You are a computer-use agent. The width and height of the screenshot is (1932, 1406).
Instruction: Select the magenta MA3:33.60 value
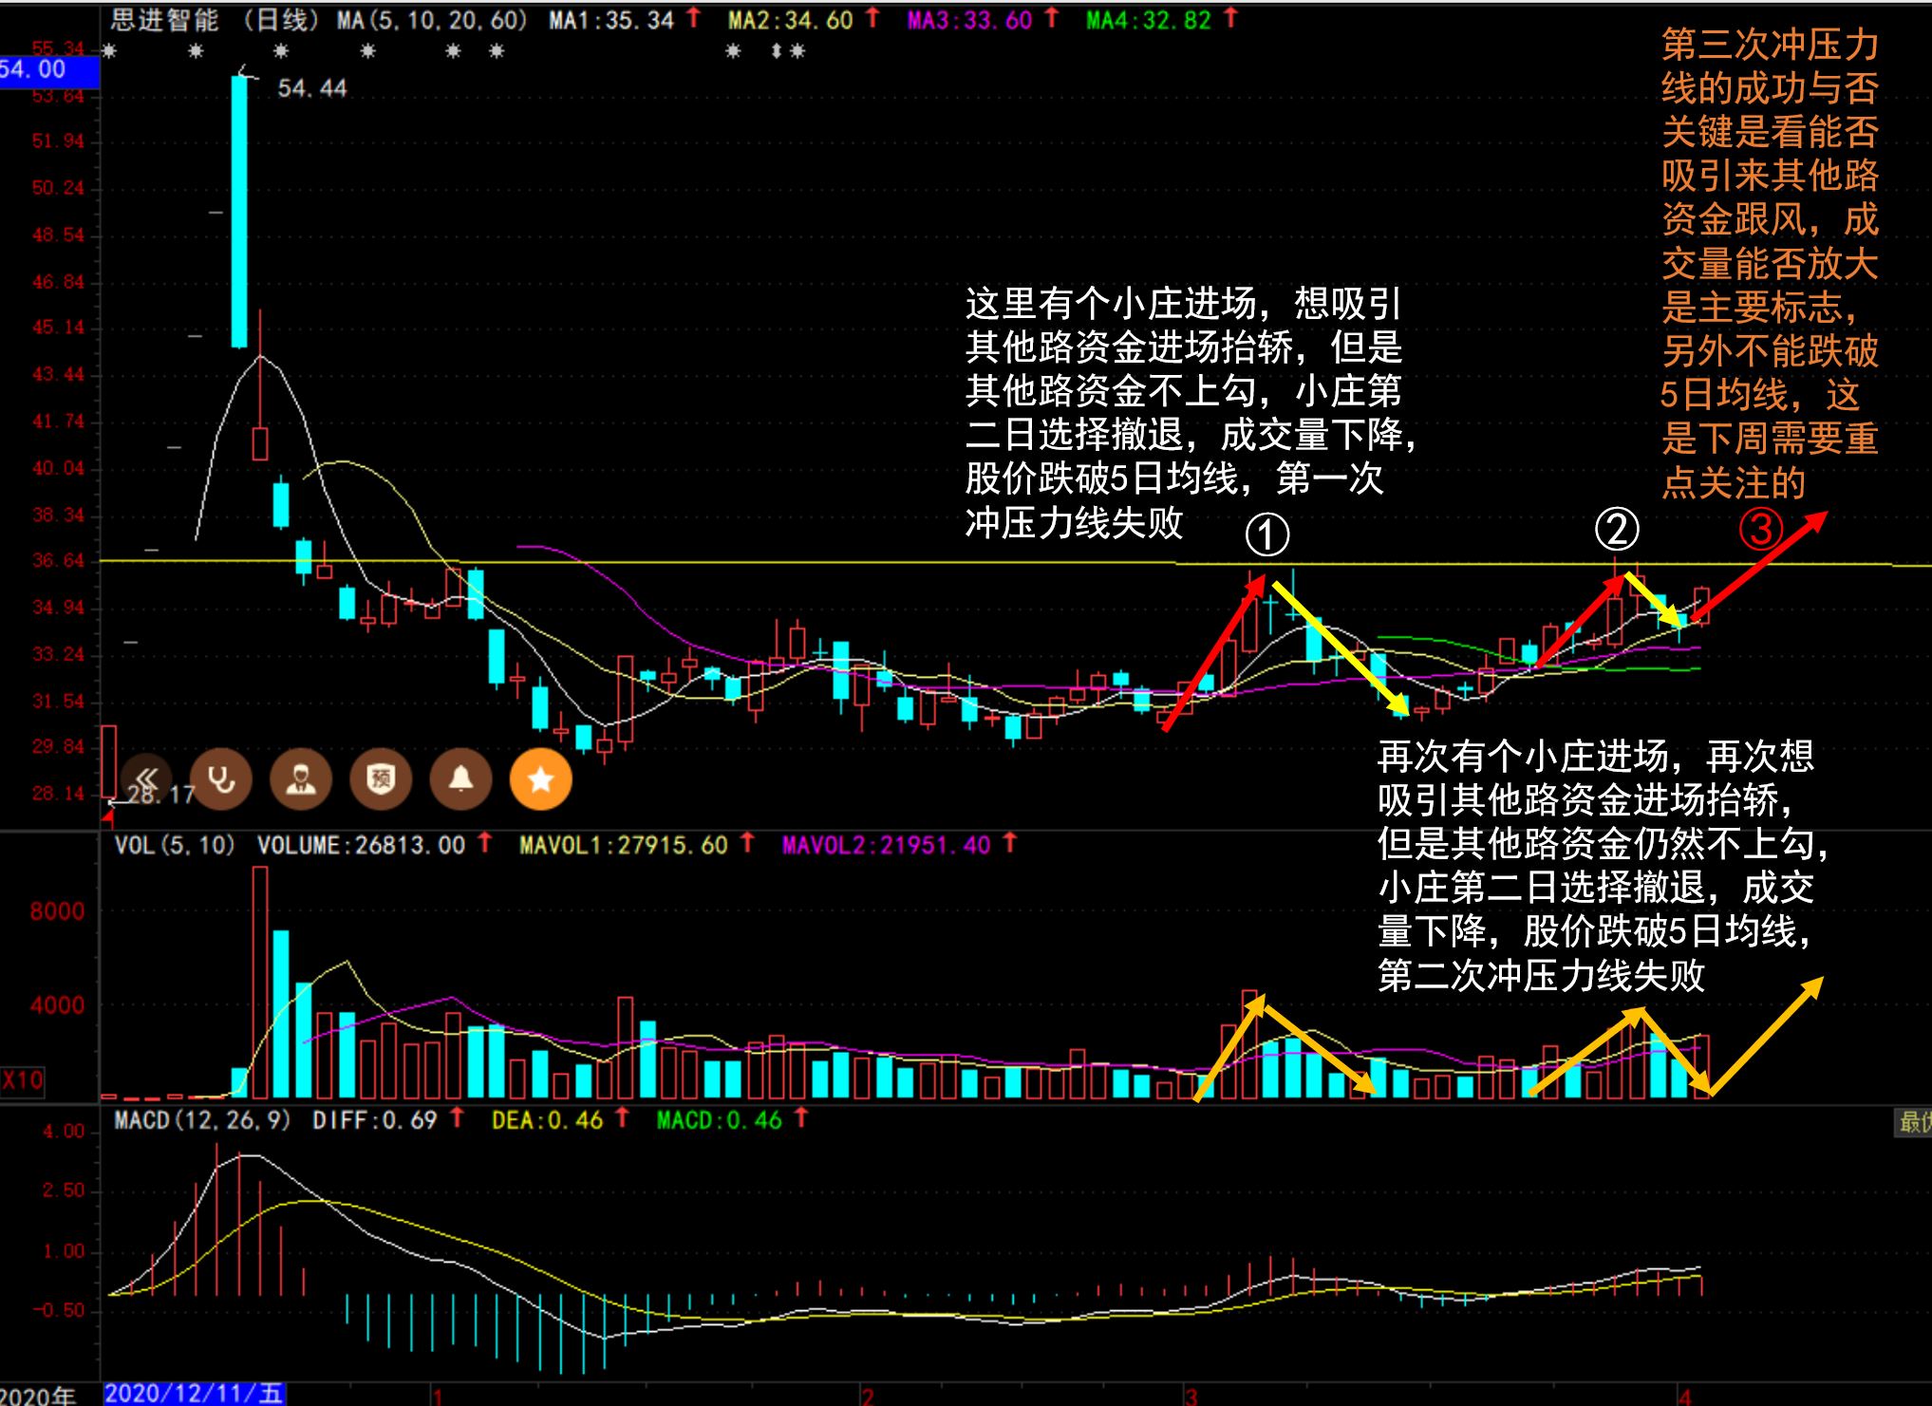(x=969, y=20)
